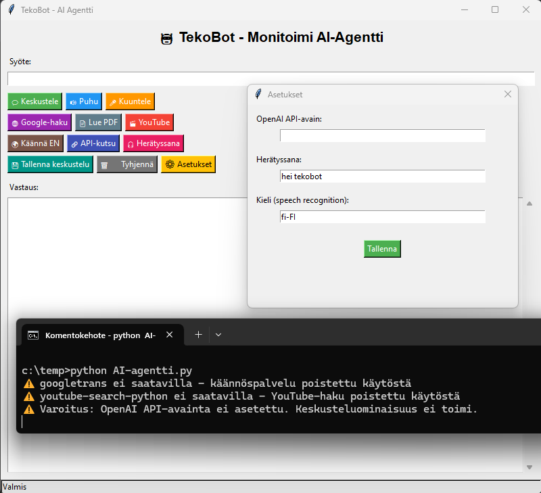
Task: Expand the terminal profile dropdown chevron
Action: coord(218,335)
